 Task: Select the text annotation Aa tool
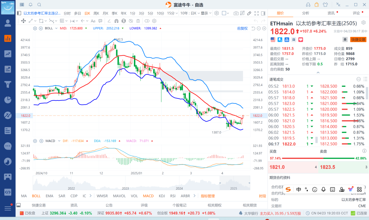click(93, 21)
